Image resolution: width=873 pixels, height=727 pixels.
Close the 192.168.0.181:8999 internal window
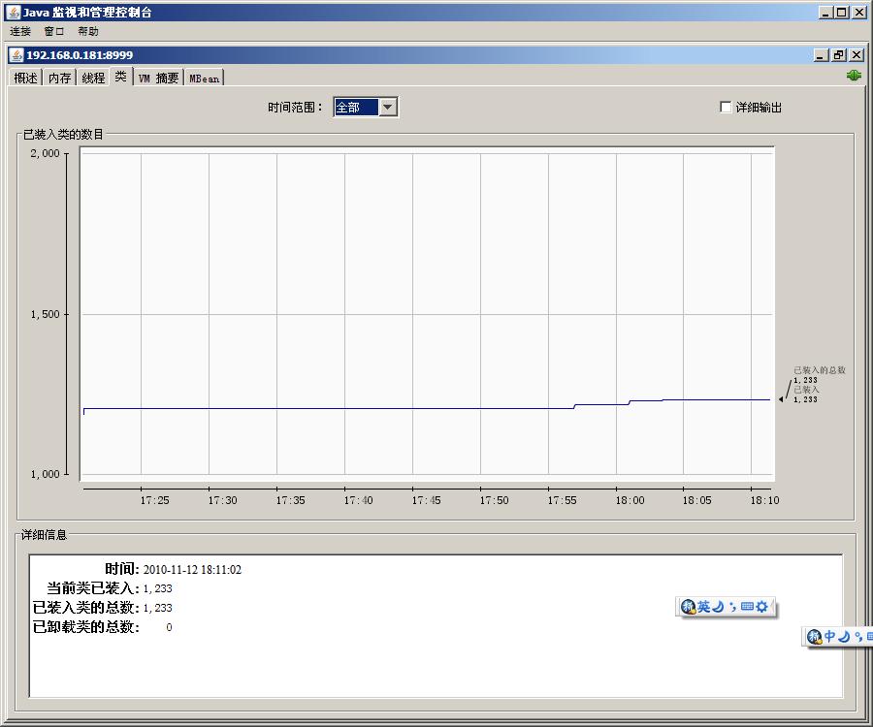pos(857,55)
